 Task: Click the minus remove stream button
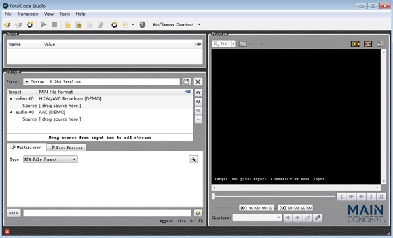tap(198, 119)
